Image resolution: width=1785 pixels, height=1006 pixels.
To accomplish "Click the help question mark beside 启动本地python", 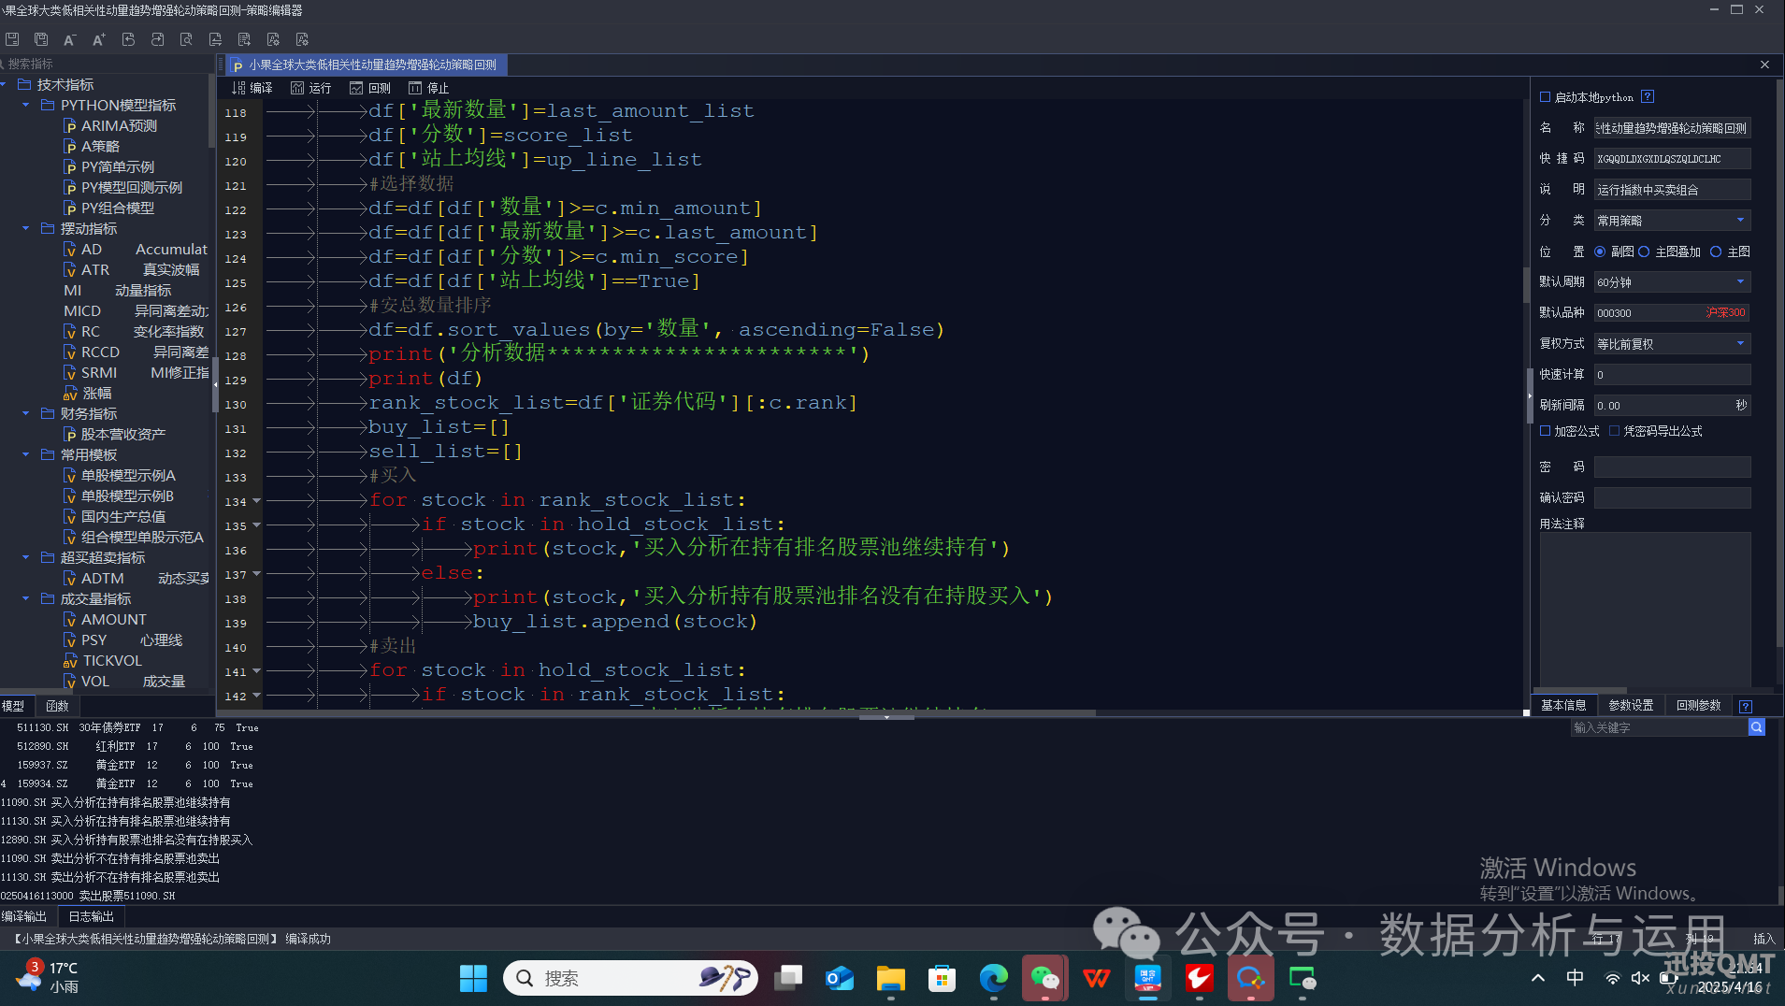I will coord(1648,96).
